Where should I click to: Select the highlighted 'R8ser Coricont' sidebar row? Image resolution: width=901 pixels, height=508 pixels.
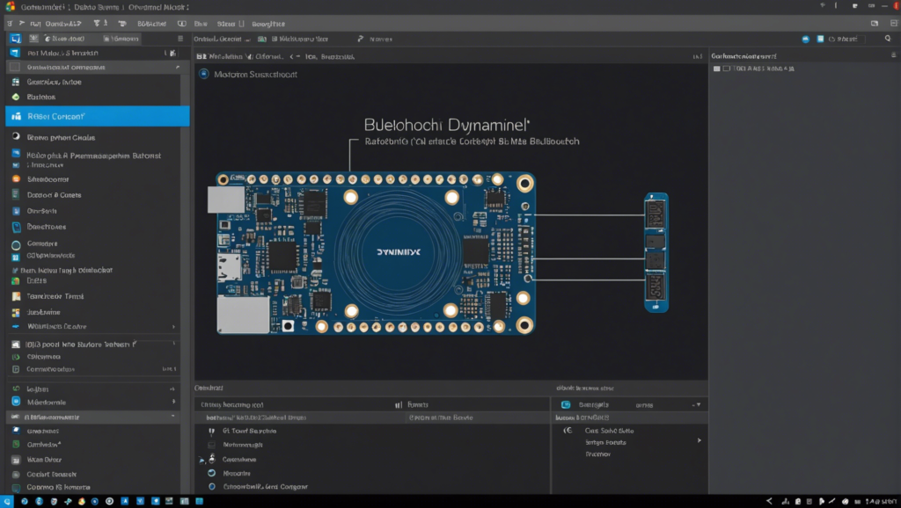tap(97, 116)
